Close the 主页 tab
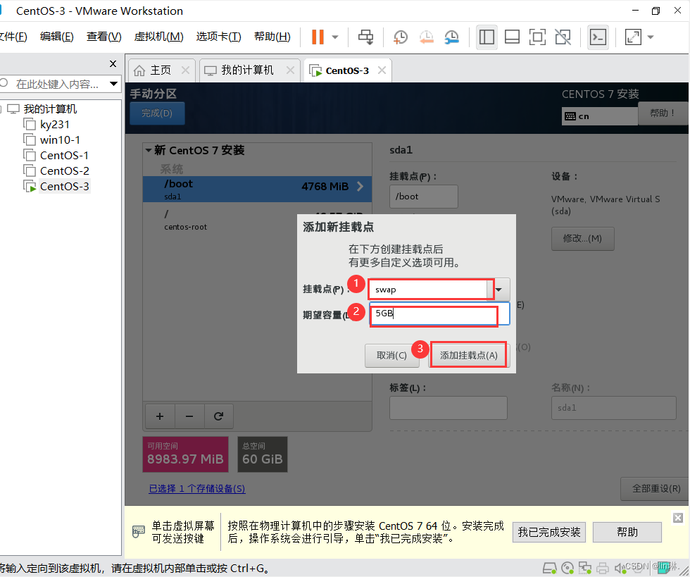 [186, 70]
